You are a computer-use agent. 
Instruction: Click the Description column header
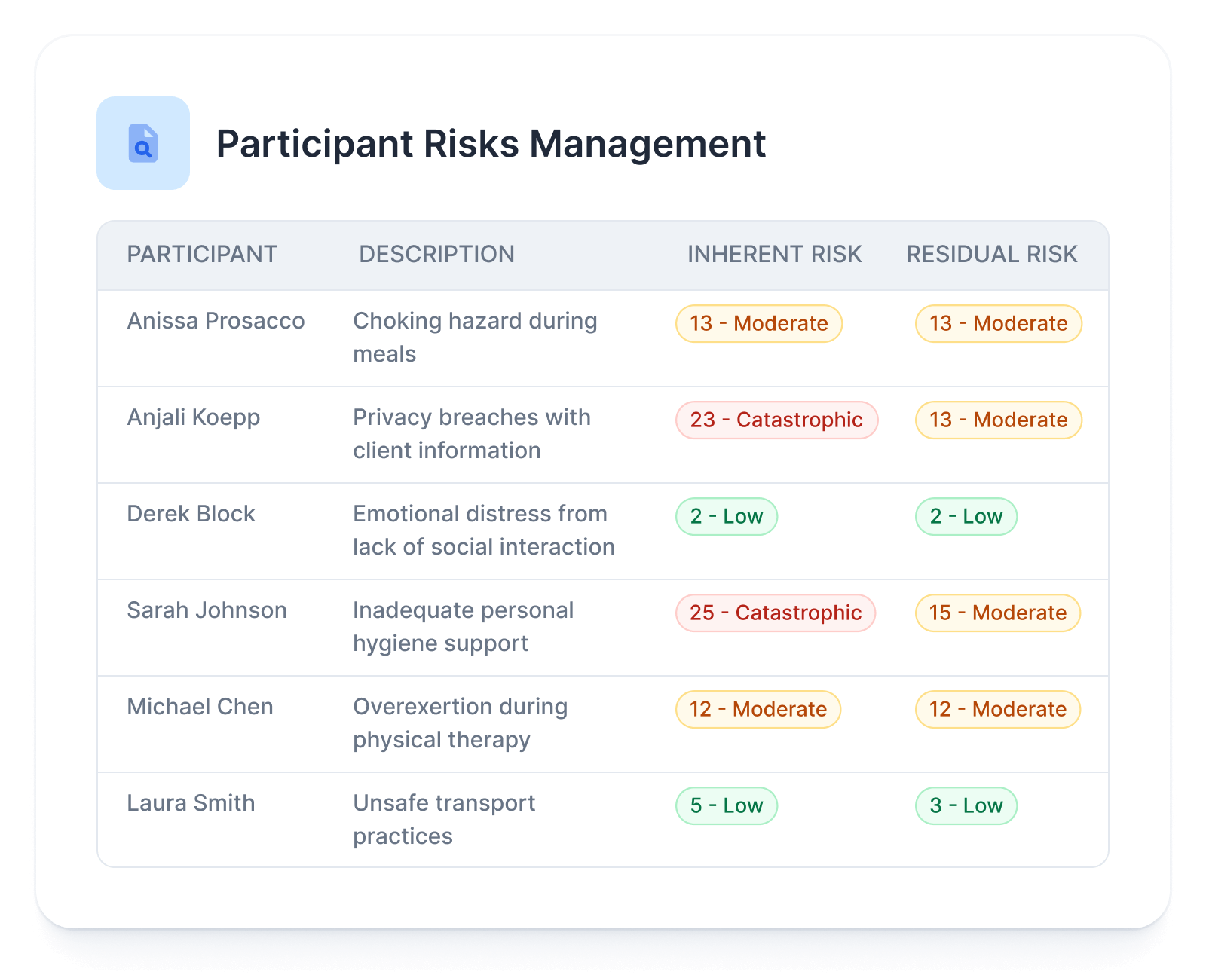click(436, 255)
